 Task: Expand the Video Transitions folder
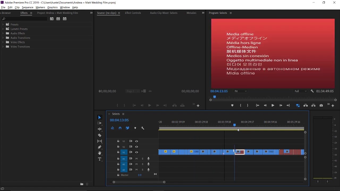pos(3,47)
